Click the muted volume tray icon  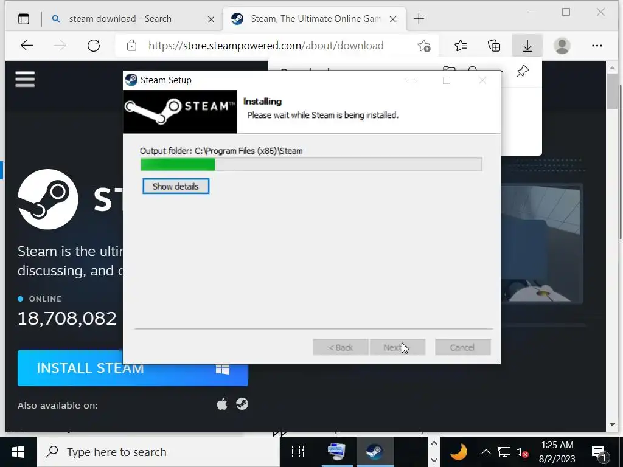tap(521, 452)
